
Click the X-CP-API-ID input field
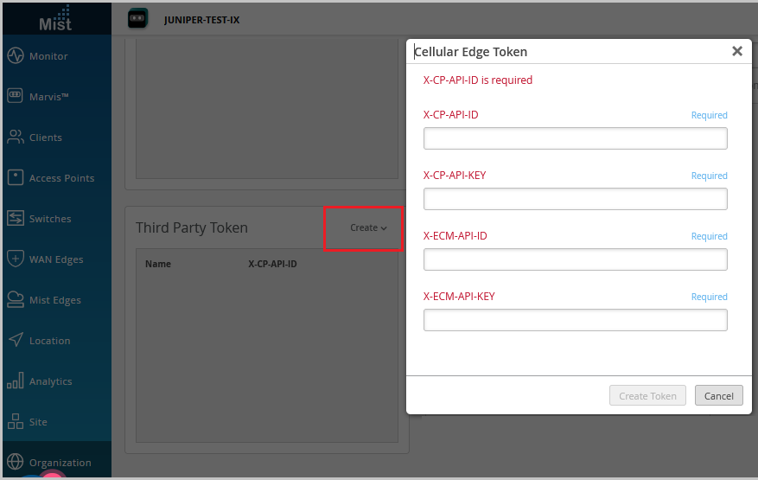coord(575,138)
